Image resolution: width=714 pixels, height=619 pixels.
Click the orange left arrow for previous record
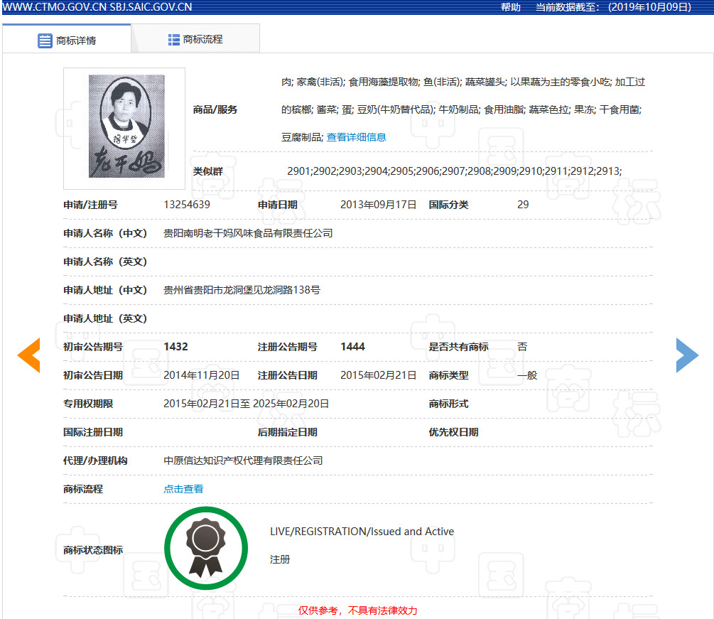pos(28,355)
